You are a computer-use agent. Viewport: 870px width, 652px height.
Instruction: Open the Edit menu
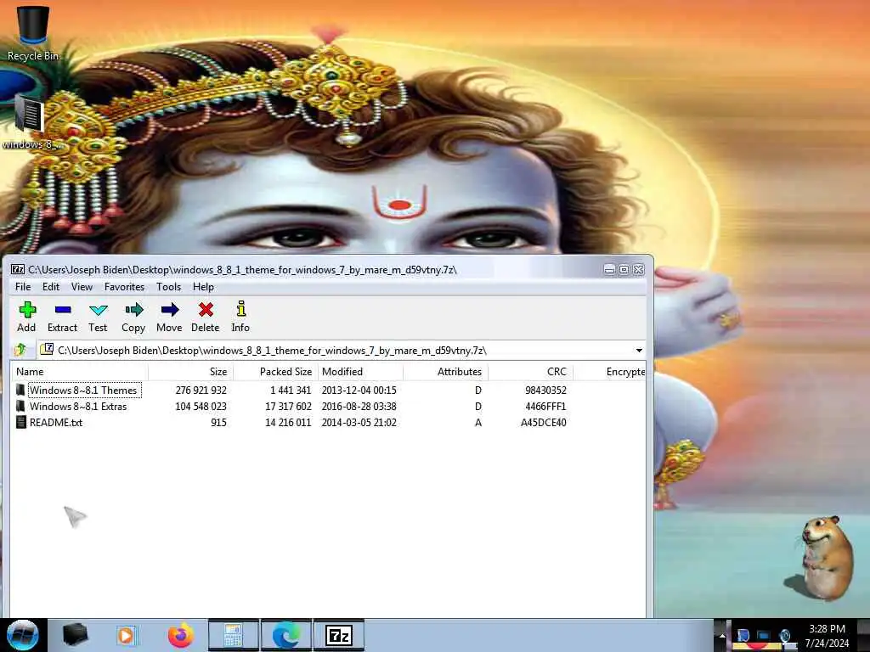click(x=50, y=287)
